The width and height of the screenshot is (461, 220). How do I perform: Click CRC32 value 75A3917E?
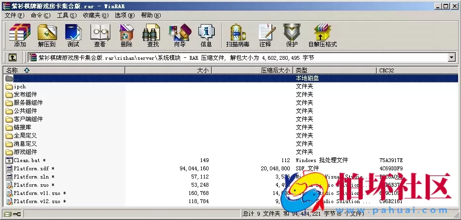click(x=391, y=160)
